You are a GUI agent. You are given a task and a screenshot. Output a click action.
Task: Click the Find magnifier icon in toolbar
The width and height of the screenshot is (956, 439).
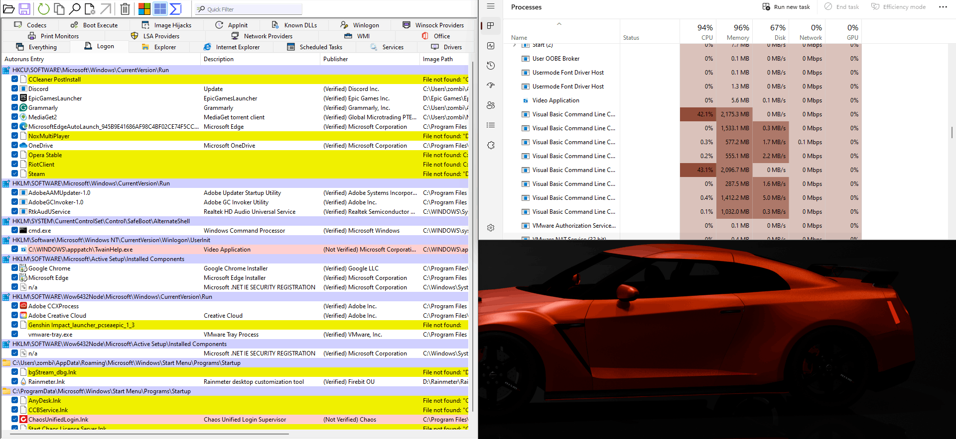click(x=75, y=8)
